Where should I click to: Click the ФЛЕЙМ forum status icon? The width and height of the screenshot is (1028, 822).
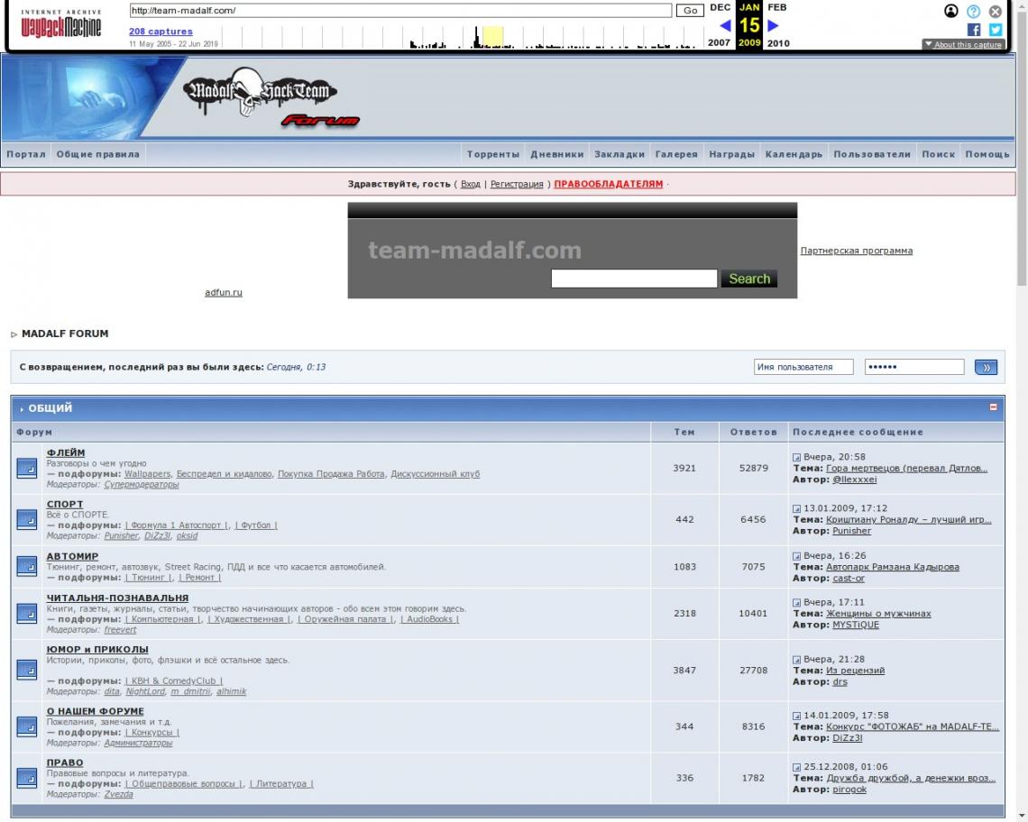(x=27, y=468)
